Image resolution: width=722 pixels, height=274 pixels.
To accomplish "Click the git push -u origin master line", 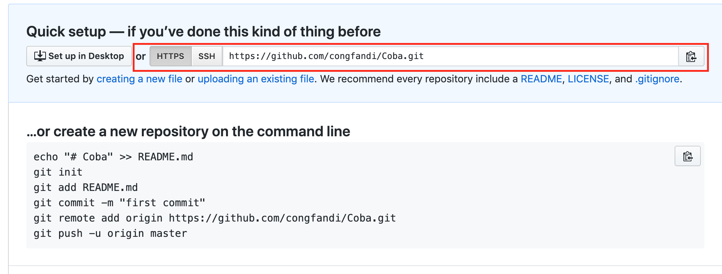I will [110, 234].
